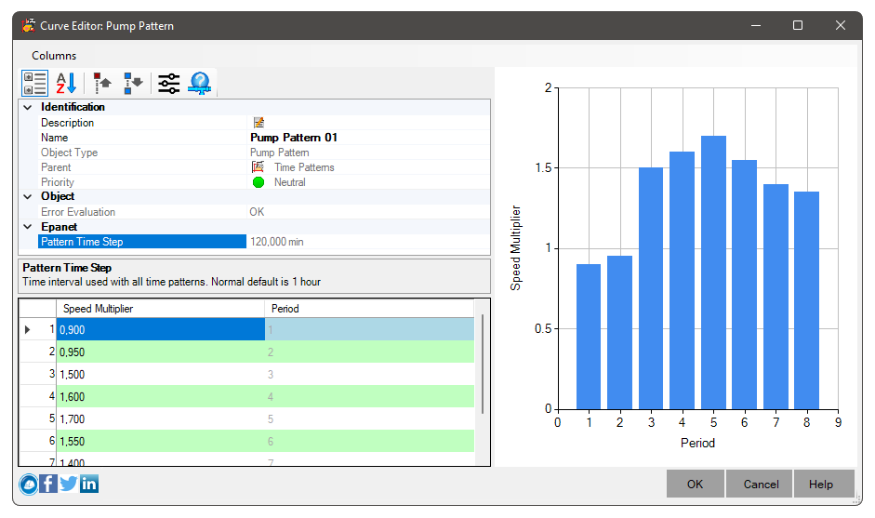This screenshot has width=875, height=518.
Task: Sort properties alphabetically with the A-Z icon
Action: coord(66,84)
